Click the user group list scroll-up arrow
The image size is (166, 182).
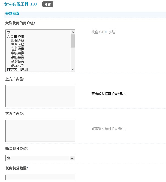click(73, 32)
